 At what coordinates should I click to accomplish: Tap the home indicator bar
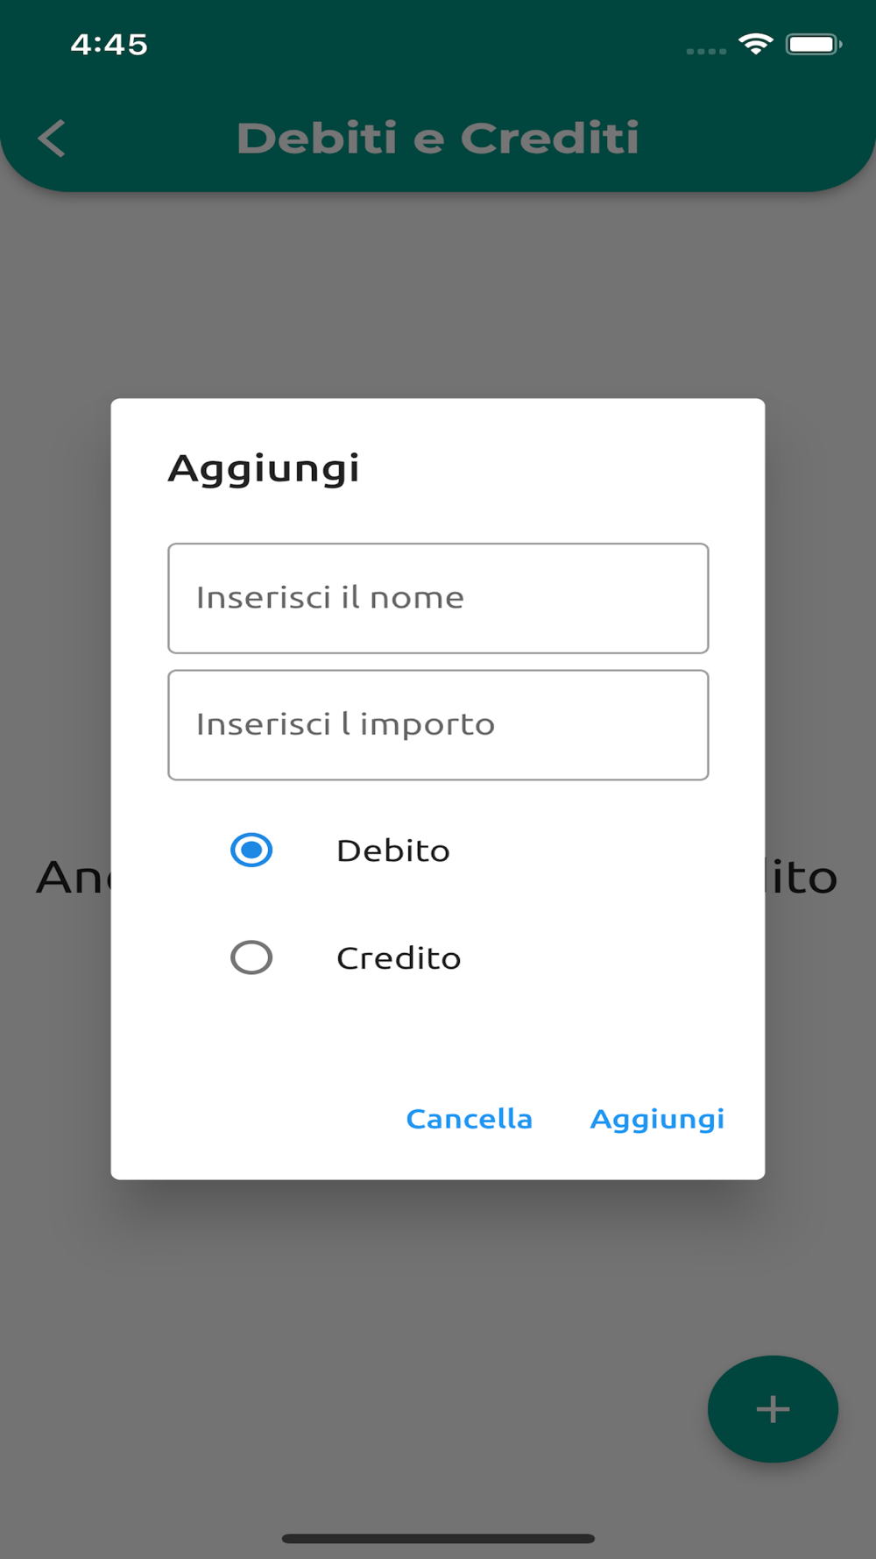click(x=438, y=1538)
